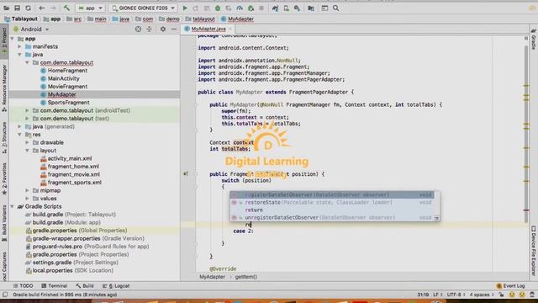The height and width of the screenshot is (303, 538).
Task: Open build.gradle (Module: app)
Action: tap(66, 222)
